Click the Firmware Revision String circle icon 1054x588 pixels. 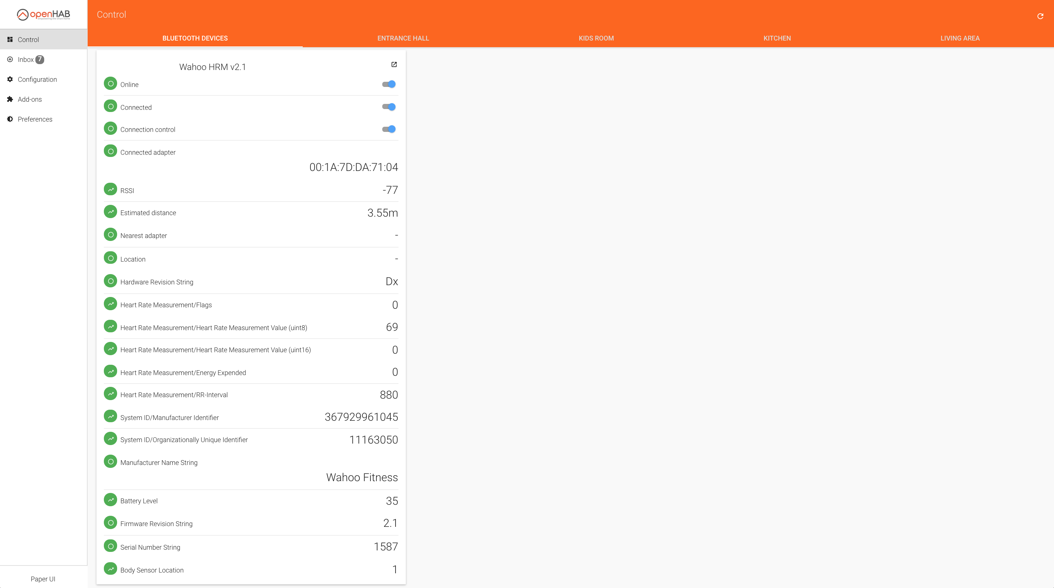point(110,522)
